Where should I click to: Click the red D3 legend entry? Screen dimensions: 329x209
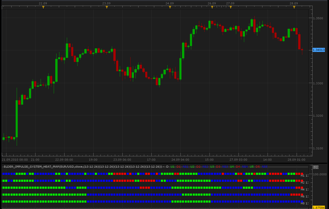pos(218,167)
